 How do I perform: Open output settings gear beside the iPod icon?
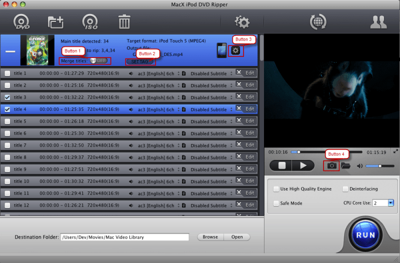tap(235, 50)
